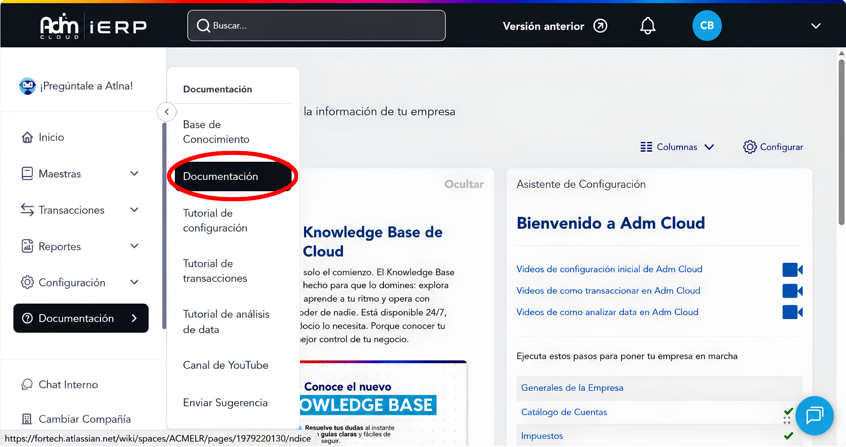846x447 pixels.
Task: Open the top-right account dropdown chevron
Action: point(816,26)
